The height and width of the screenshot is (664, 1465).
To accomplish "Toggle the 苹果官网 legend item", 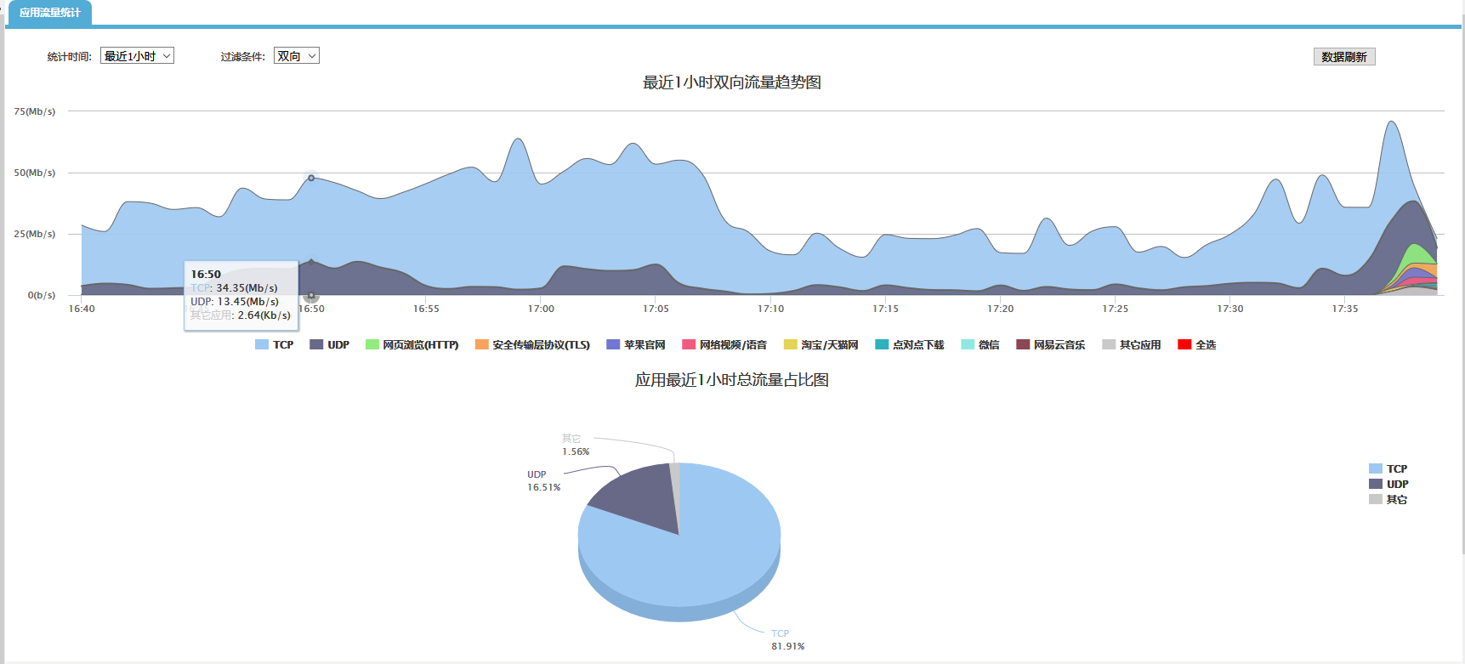I will point(635,344).
